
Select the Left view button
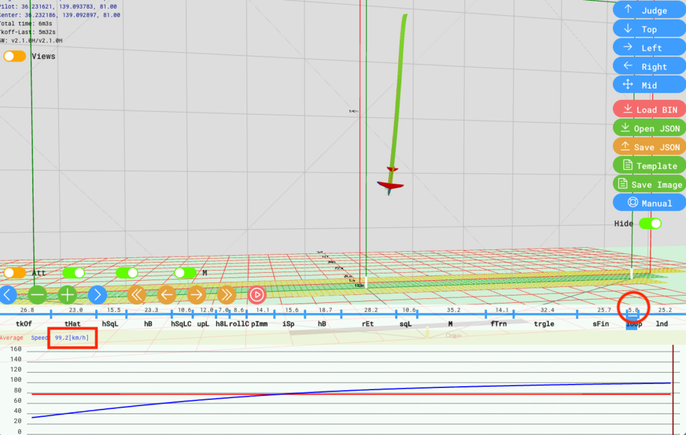[x=649, y=48]
